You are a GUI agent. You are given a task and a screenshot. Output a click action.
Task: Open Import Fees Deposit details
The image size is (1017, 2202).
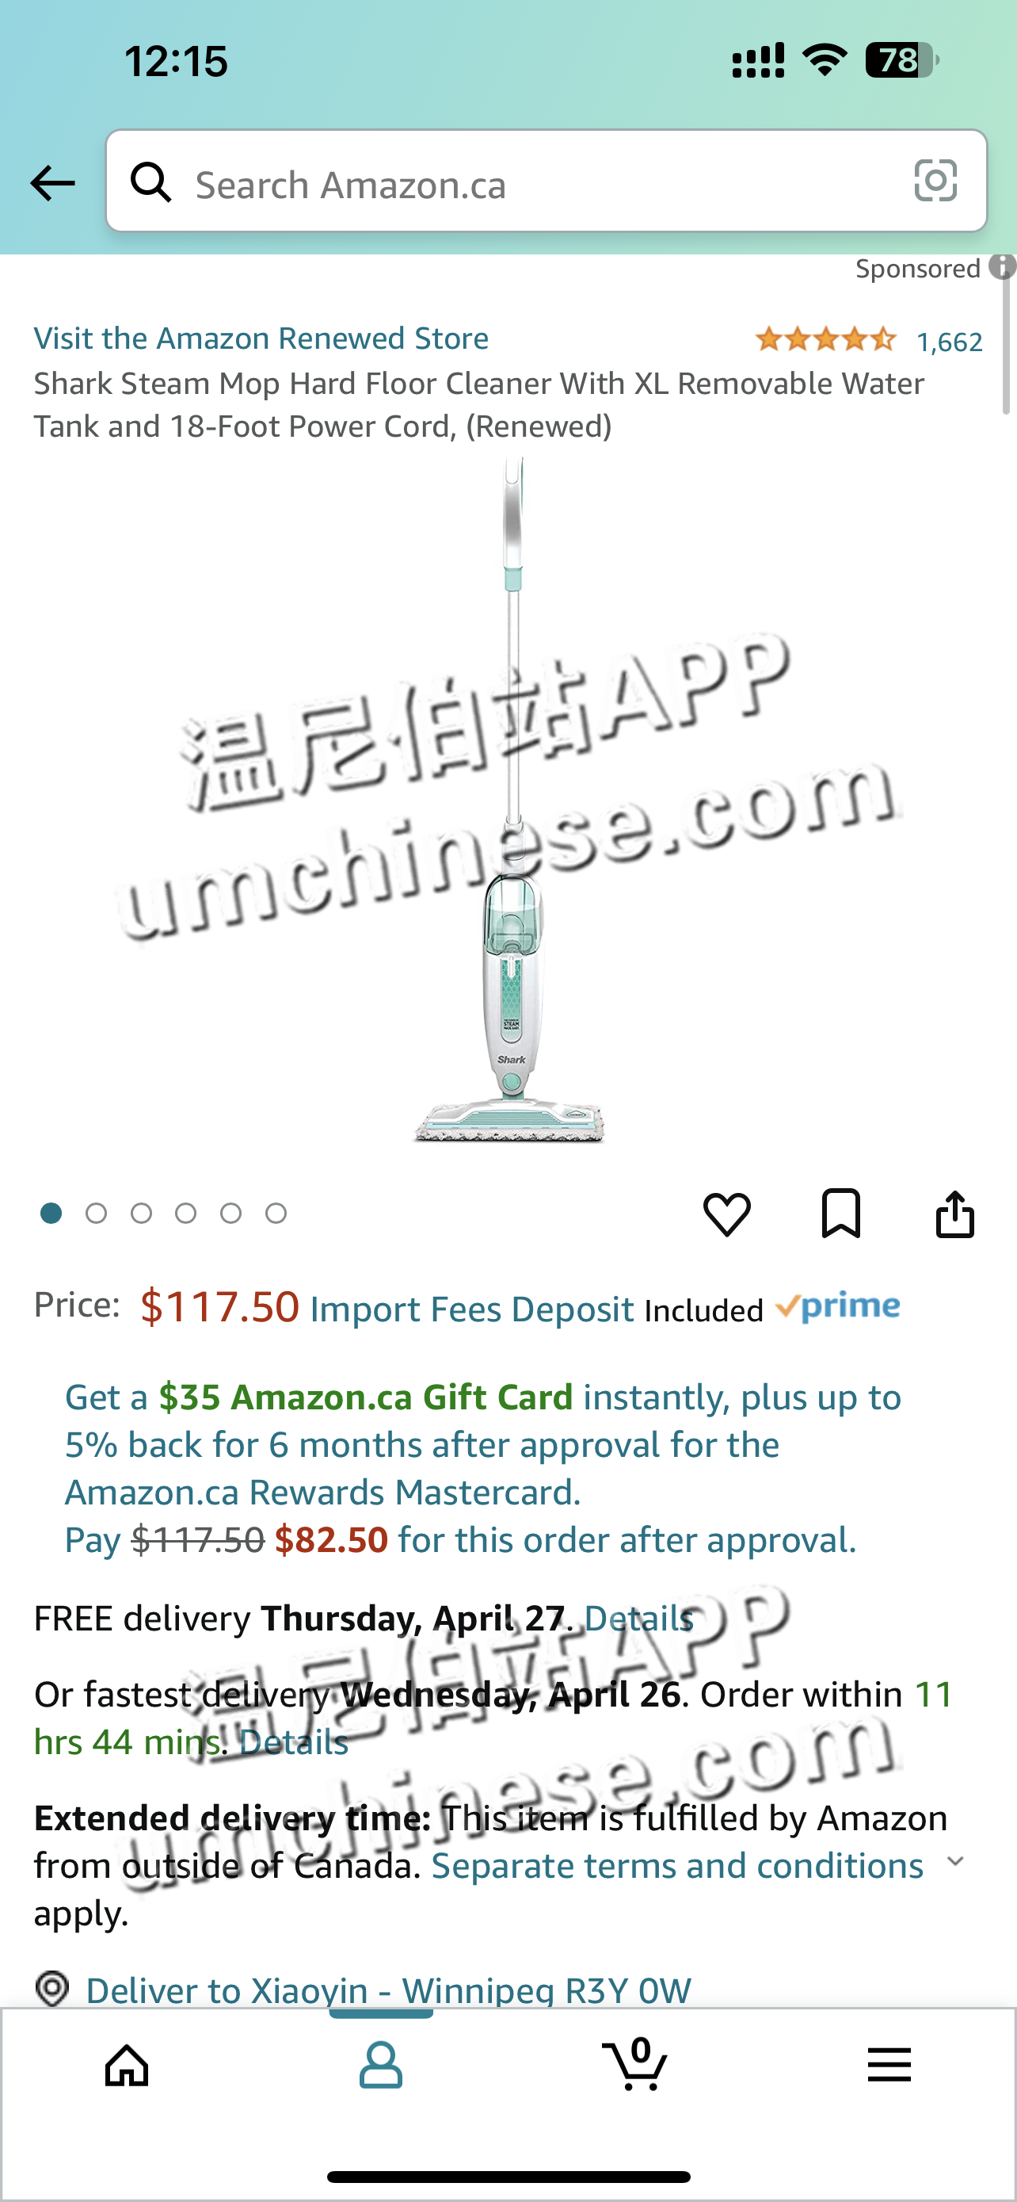click(x=471, y=1309)
